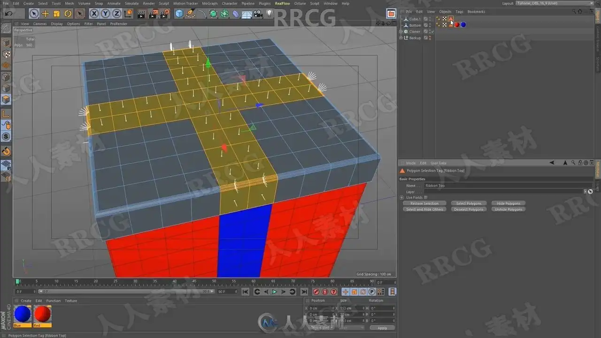Image resolution: width=601 pixels, height=338 pixels.
Task: Open Object Manager Tags menu
Action: click(x=459, y=11)
